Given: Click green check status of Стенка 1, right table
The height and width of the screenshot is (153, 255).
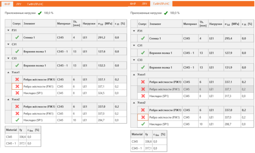Looking at the screenshot, I should pos(143,38).
